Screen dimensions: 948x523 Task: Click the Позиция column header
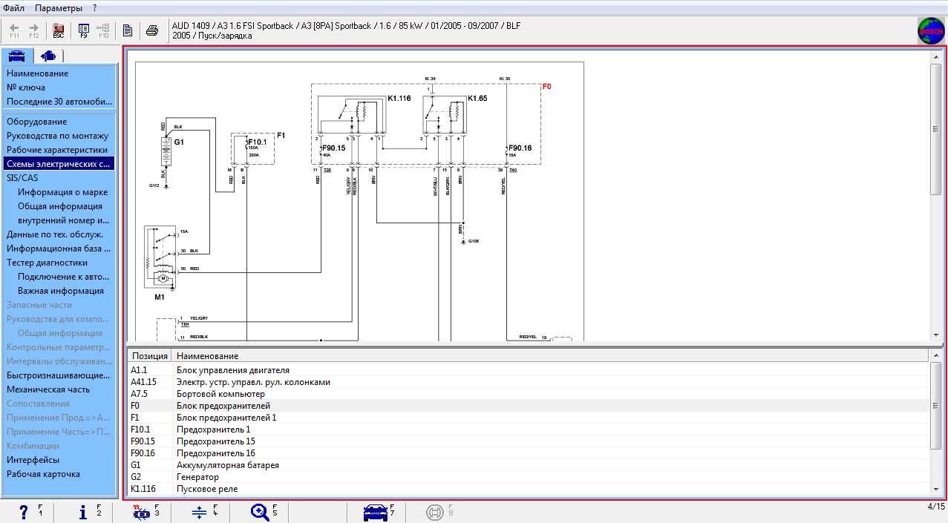tap(150, 356)
